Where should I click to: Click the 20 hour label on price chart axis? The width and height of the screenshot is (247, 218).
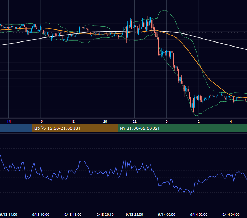pos(105,122)
